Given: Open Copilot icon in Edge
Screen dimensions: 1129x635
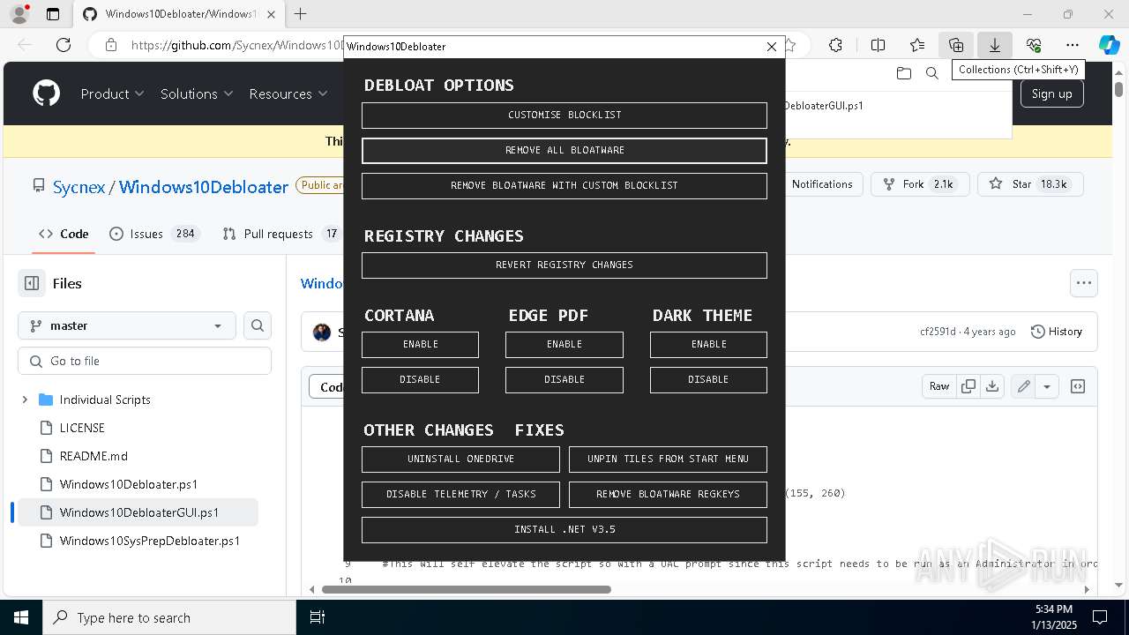Looking at the screenshot, I should click(1109, 45).
